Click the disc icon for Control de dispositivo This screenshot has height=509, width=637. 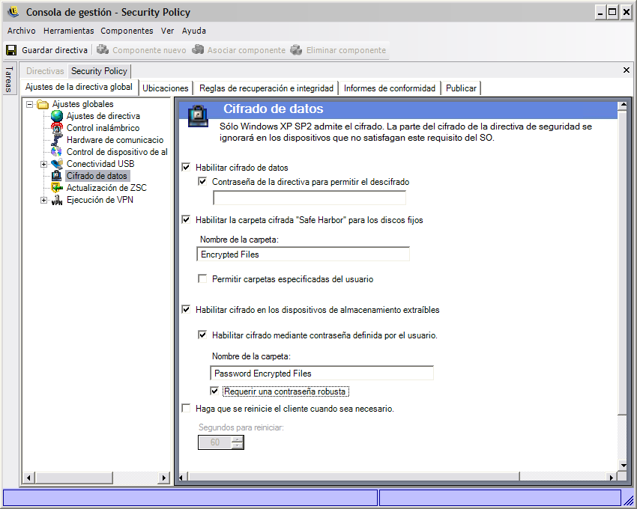[57, 152]
